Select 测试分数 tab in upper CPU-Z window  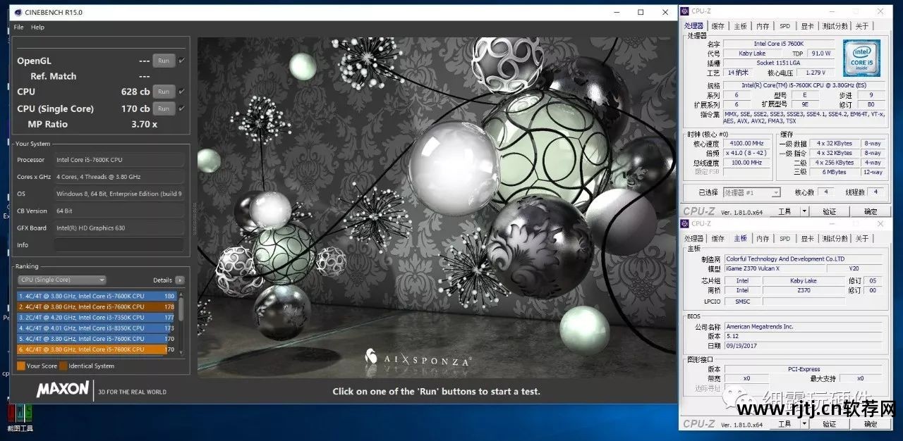pyautogui.click(x=835, y=26)
